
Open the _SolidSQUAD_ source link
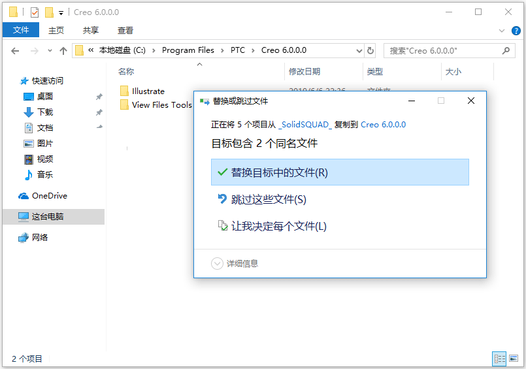coord(305,125)
